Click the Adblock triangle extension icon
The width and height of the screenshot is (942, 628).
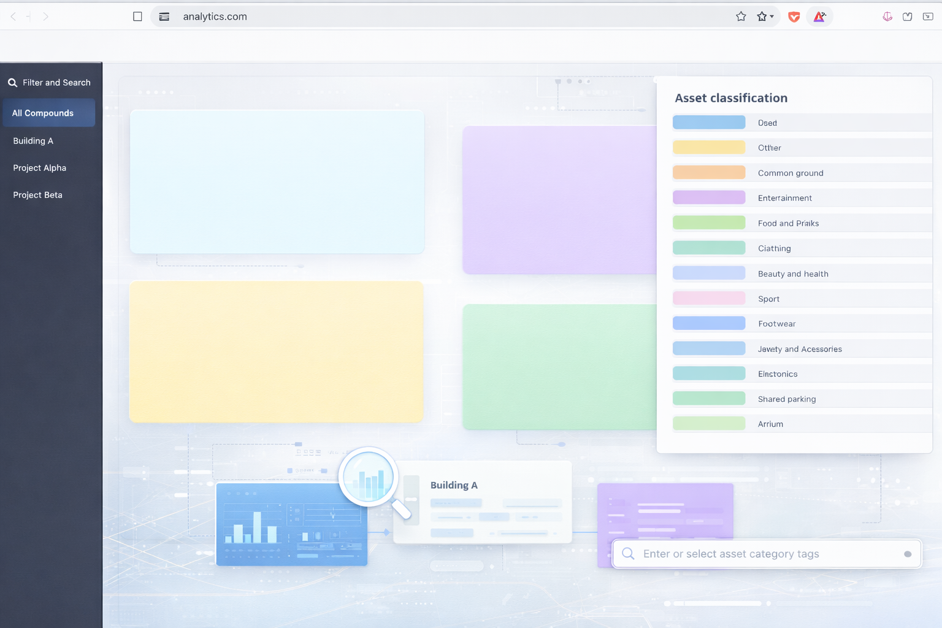point(820,17)
